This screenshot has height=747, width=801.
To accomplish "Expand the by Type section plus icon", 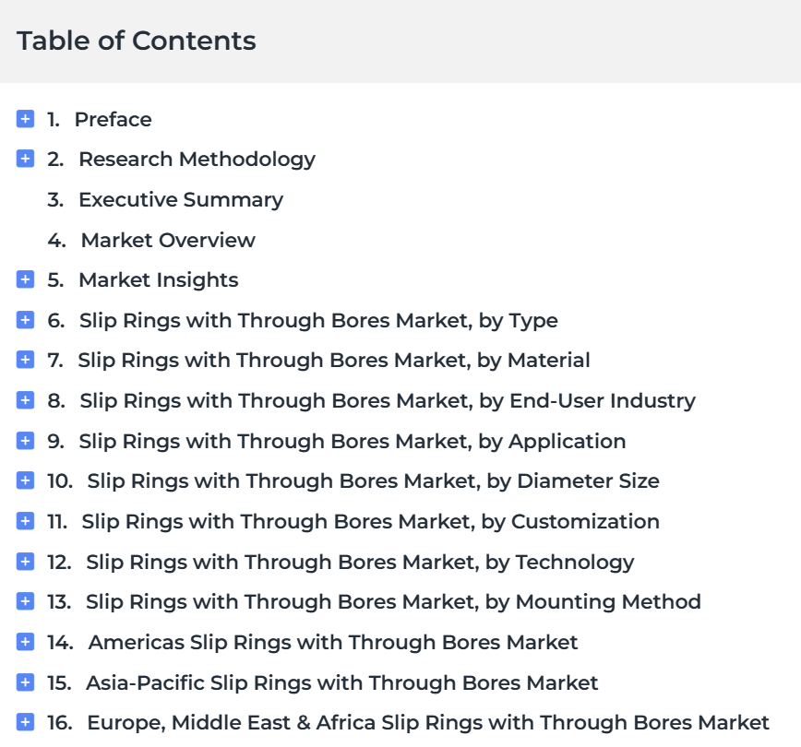I will pyautogui.click(x=25, y=320).
